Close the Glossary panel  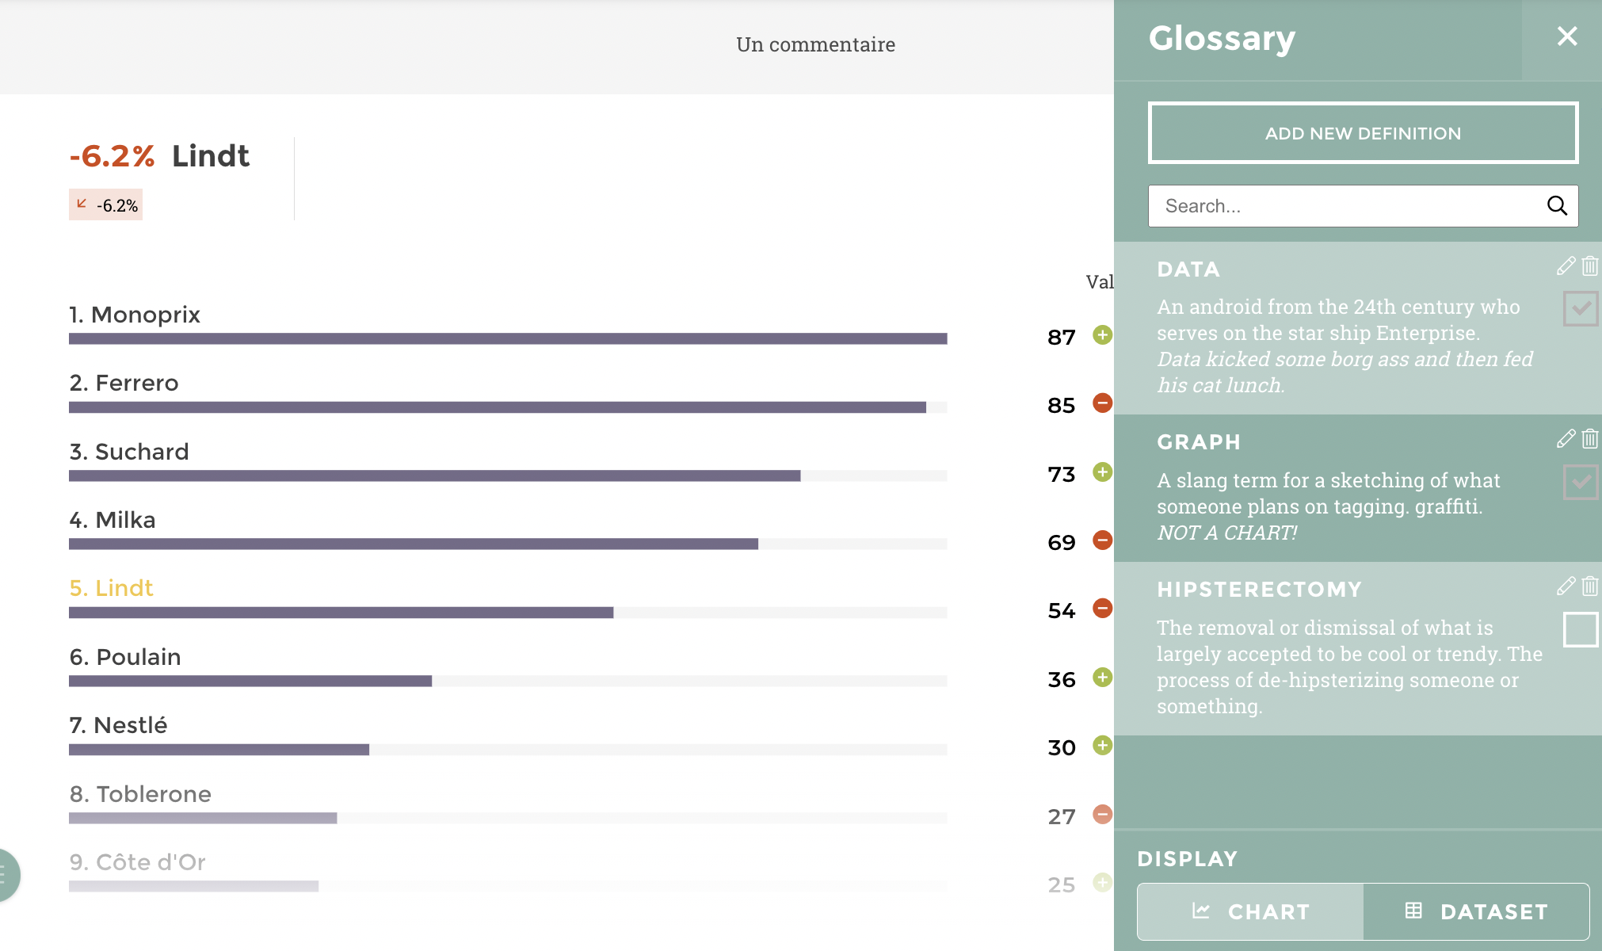tap(1566, 36)
